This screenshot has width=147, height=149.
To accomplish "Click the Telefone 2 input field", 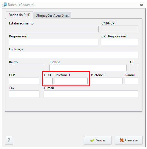I will [106, 81].
